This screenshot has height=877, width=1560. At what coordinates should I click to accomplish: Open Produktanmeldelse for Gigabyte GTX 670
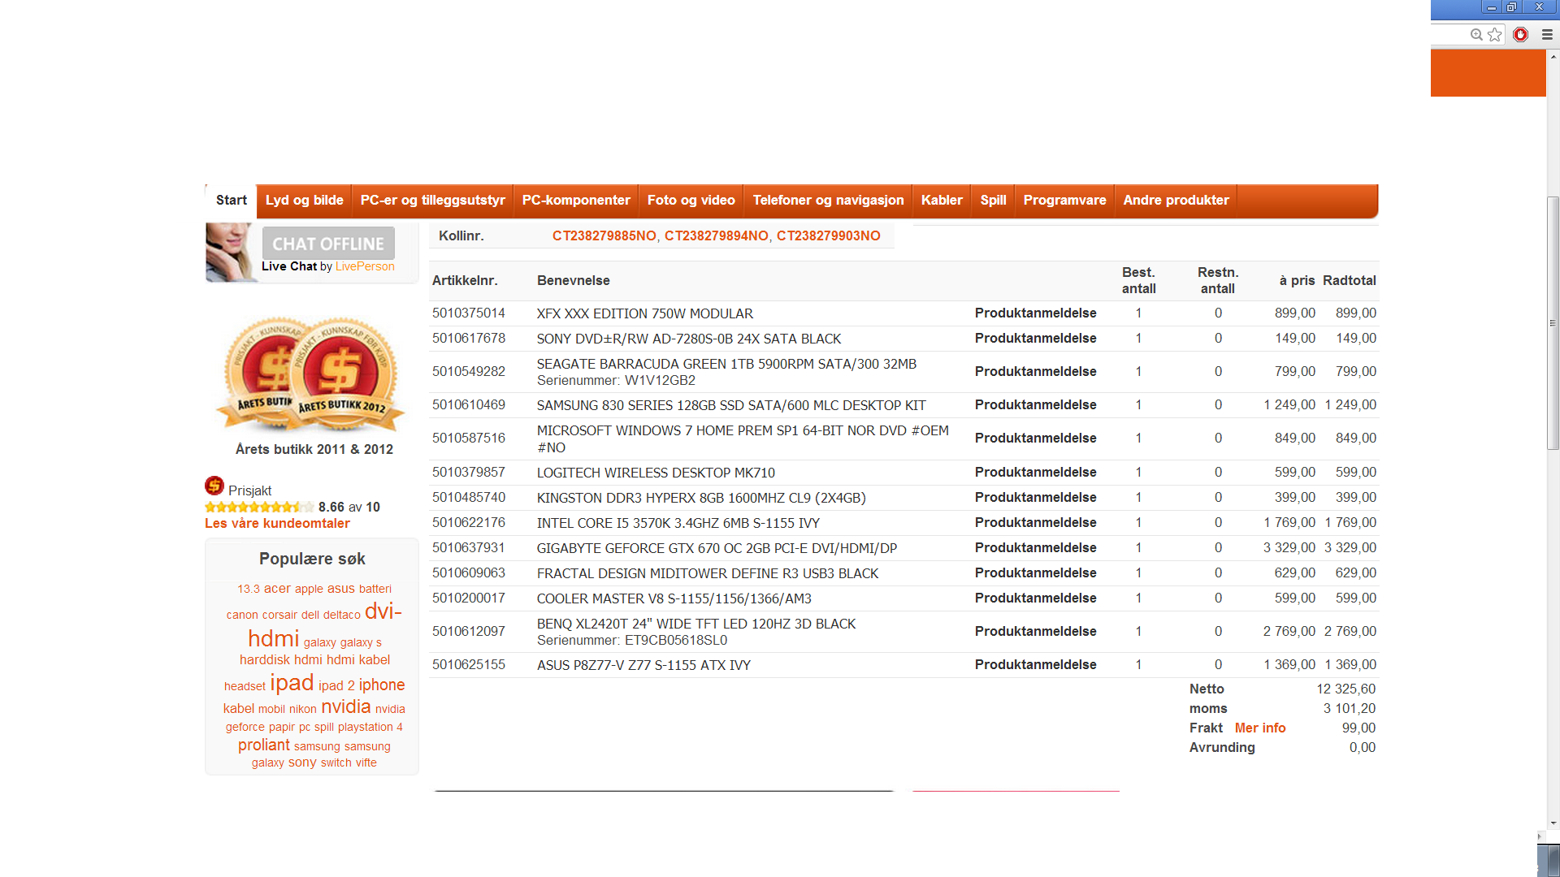(x=1036, y=548)
